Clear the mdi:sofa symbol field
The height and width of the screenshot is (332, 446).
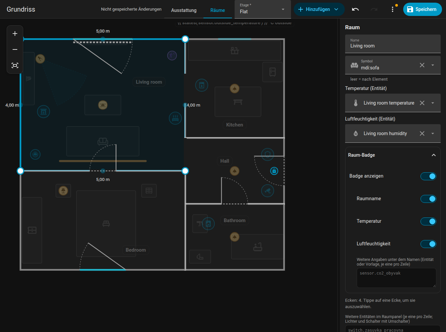point(422,65)
